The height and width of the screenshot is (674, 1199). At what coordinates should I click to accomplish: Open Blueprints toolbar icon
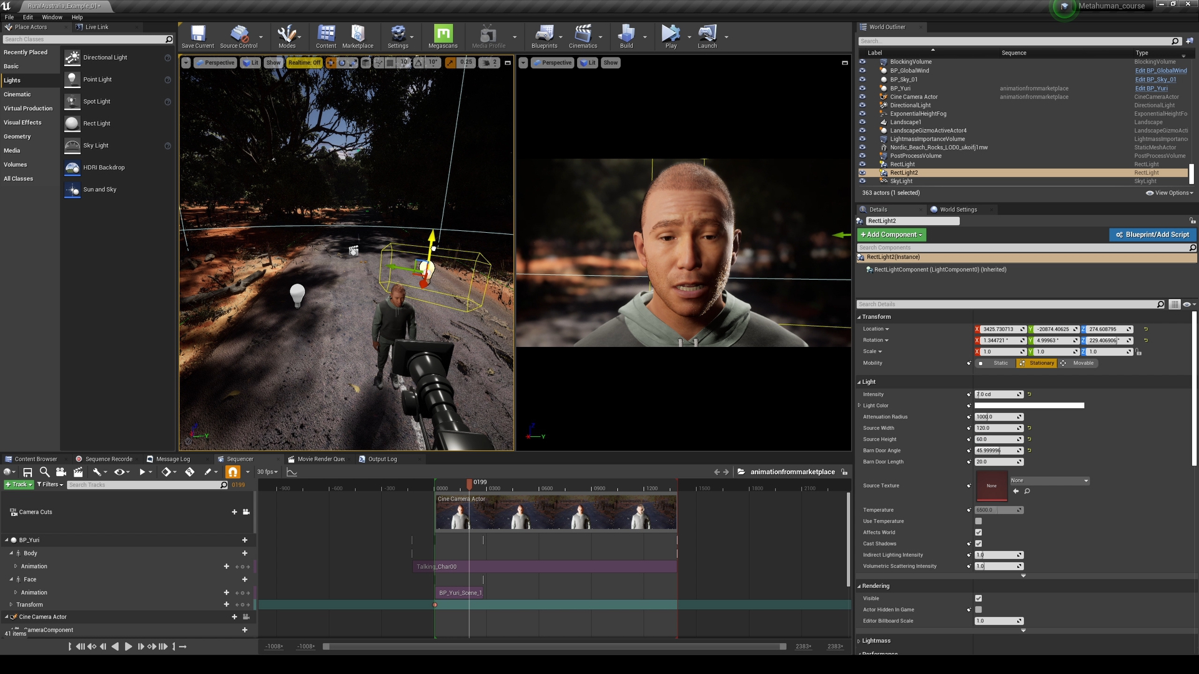(x=544, y=34)
